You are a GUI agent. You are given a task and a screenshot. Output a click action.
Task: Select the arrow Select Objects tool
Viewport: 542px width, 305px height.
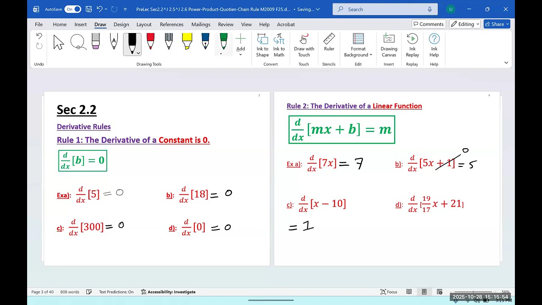pos(59,43)
